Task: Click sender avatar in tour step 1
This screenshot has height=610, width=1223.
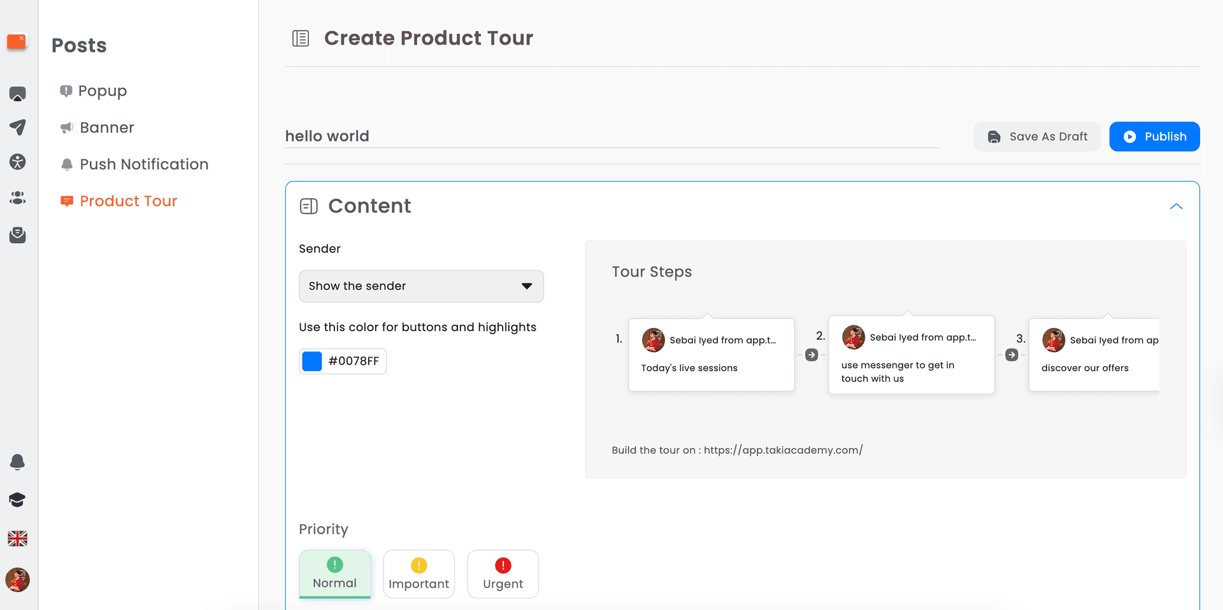Action: 654,340
